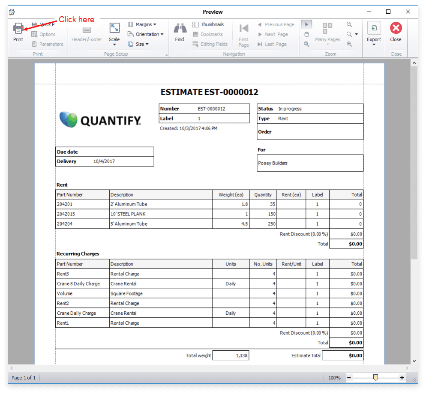
Task: Increase zoom with status bar plus
Action: coord(402,378)
